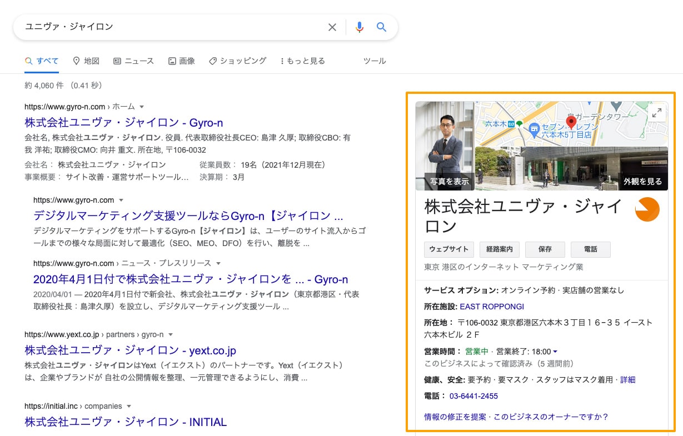Screen dimensions: 683x436
Task: Expand business hours dropdown arrow next to 18:00
Action: click(555, 352)
